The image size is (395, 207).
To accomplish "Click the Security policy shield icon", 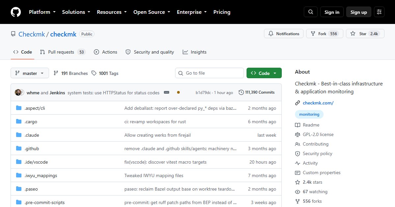I will tap(298, 153).
